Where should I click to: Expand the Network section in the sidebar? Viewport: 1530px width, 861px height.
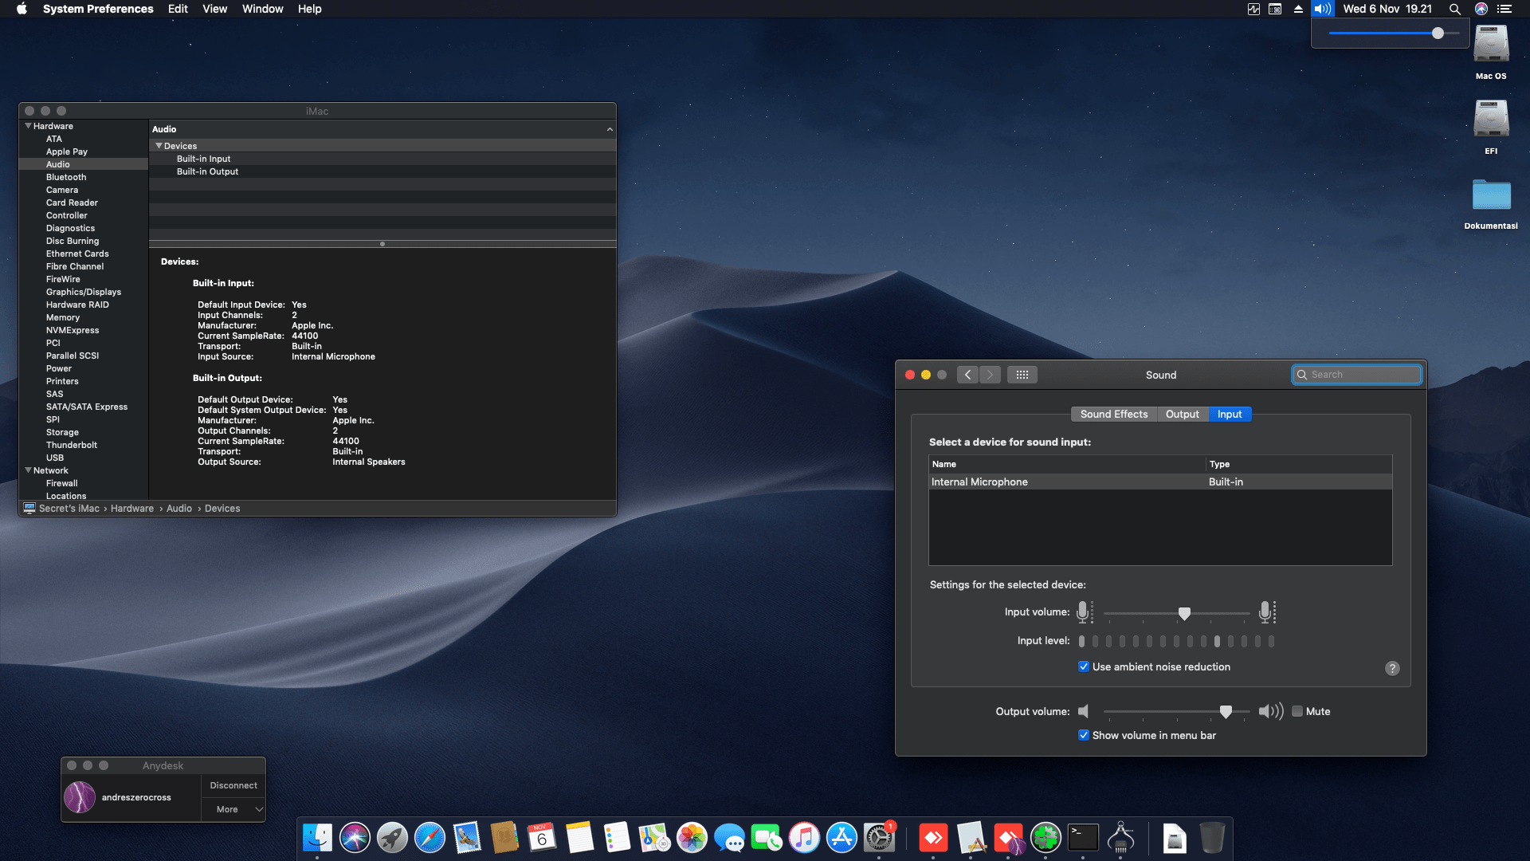[x=29, y=470]
